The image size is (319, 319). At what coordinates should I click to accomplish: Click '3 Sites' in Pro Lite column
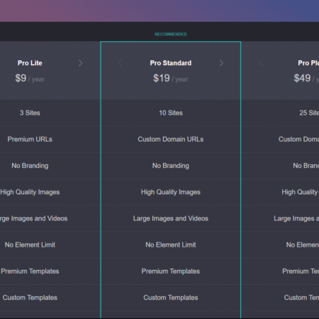pyautogui.click(x=30, y=113)
